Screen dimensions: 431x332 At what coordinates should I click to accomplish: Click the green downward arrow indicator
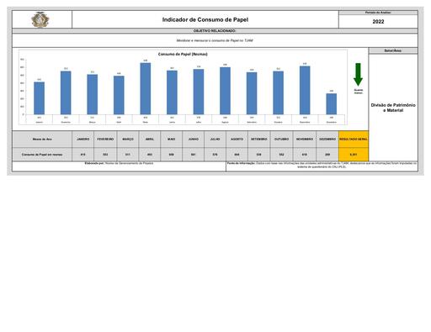[x=358, y=74]
